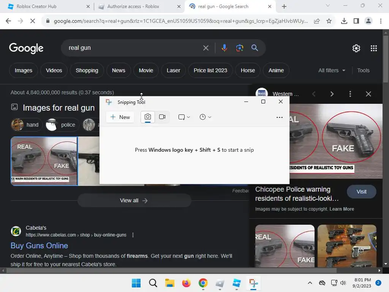Image resolution: width=389 pixels, height=292 pixels.
Task: Open Google Lens image search
Action: [x=239, y=48]
